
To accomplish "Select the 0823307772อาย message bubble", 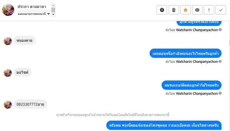I will click(30, 104).
